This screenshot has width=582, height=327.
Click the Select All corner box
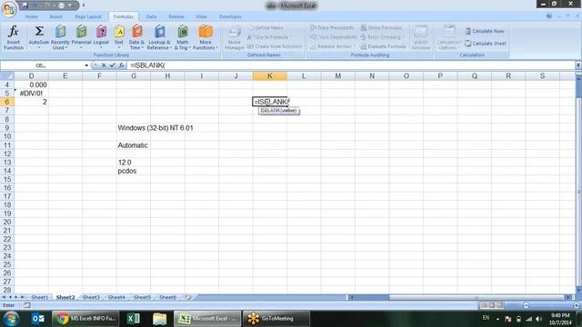coord(7,76)
